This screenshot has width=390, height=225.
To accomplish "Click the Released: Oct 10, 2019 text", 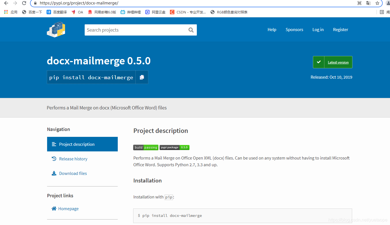I will [331, 77].
